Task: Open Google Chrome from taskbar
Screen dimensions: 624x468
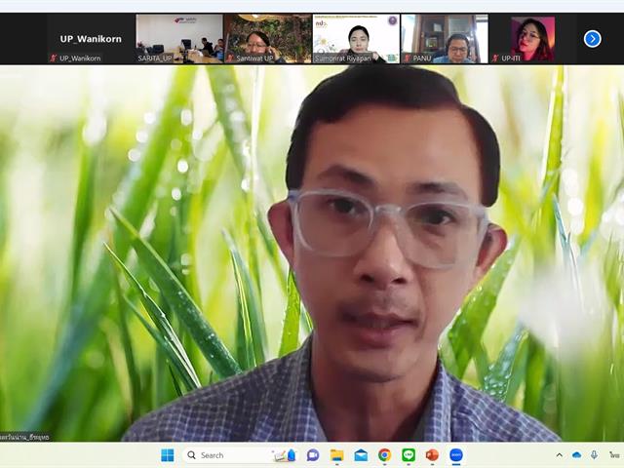Action: click(x=384, y=455)
